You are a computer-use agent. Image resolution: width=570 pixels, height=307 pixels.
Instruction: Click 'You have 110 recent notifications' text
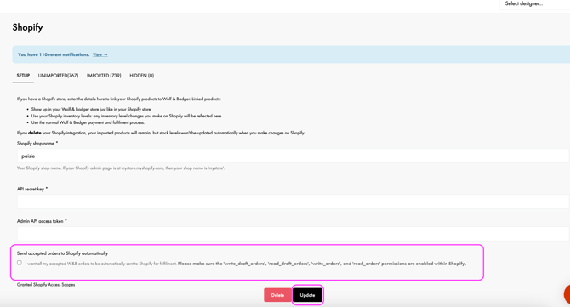click(54, 54)
